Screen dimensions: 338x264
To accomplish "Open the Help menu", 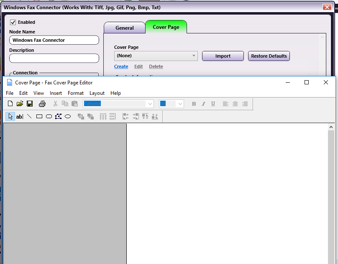I will [115, 93].
